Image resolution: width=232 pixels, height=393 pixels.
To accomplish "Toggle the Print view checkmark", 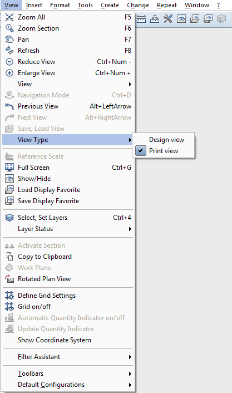I will (141, 151).
